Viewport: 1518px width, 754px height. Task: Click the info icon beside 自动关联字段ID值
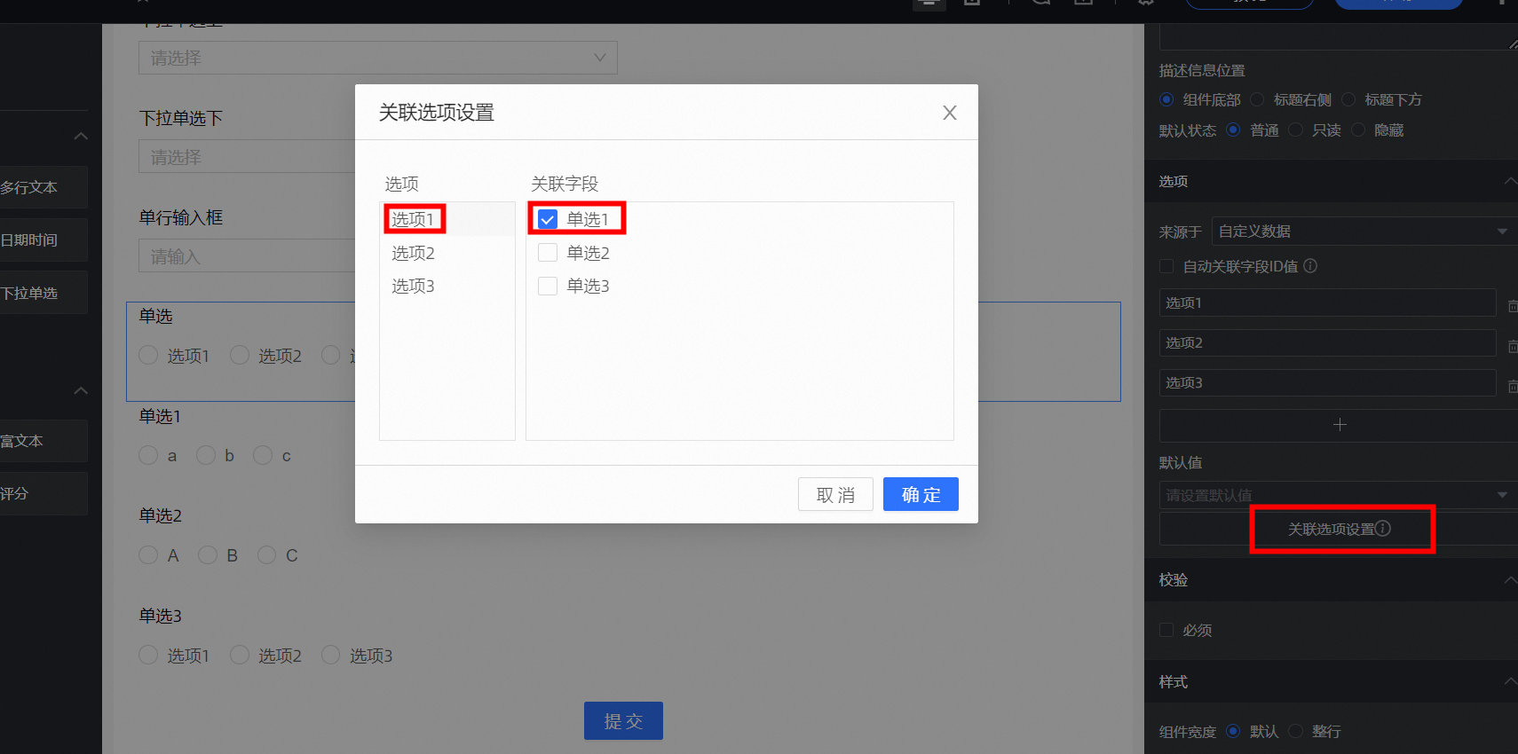(x=1310, y=266)
